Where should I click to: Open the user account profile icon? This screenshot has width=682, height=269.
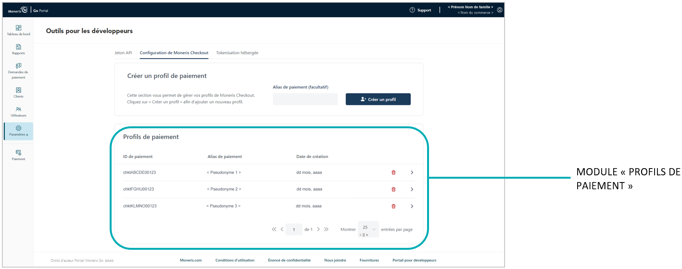500,10
